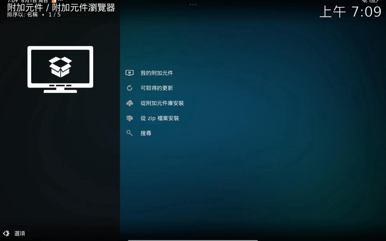This screenshot has height=241, width=386.
Task: Tap the Kodi app icon in the status bar
Action: point(53,1)
